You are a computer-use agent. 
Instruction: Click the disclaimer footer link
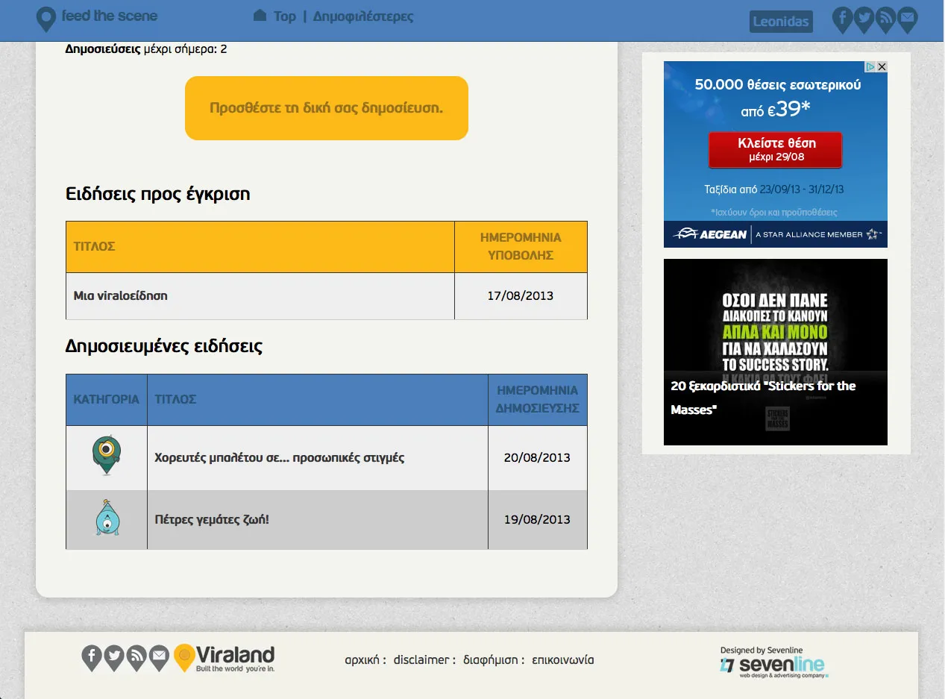(421, 660)
